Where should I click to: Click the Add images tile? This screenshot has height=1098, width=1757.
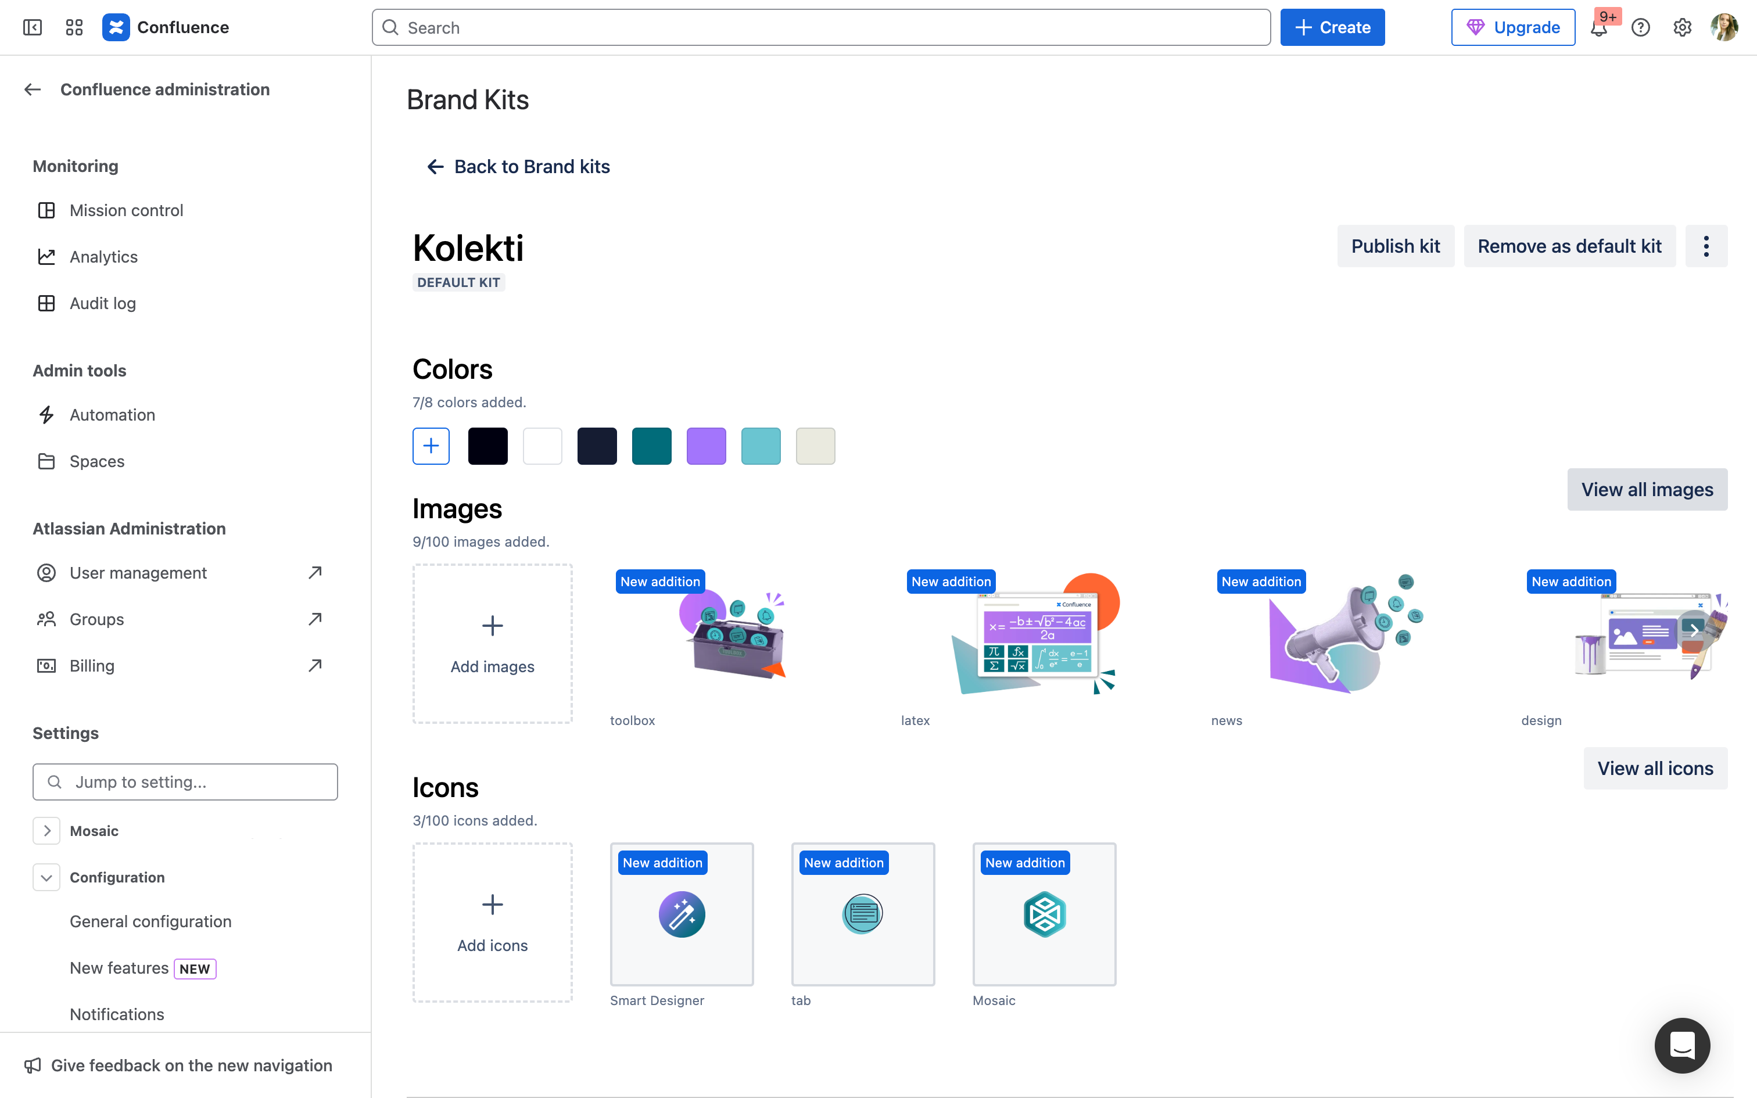(x=492, y=644)
